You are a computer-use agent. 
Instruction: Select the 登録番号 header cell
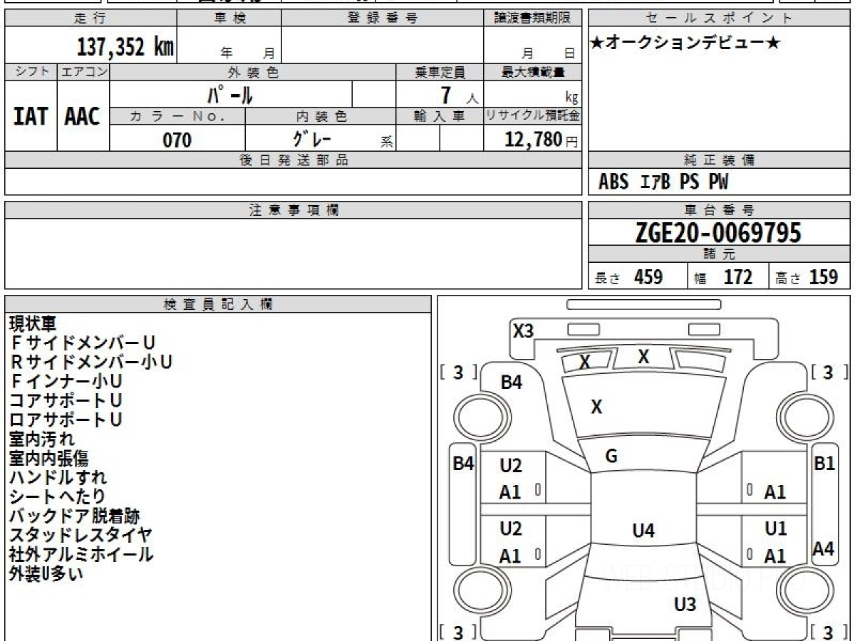pos(383,18)
